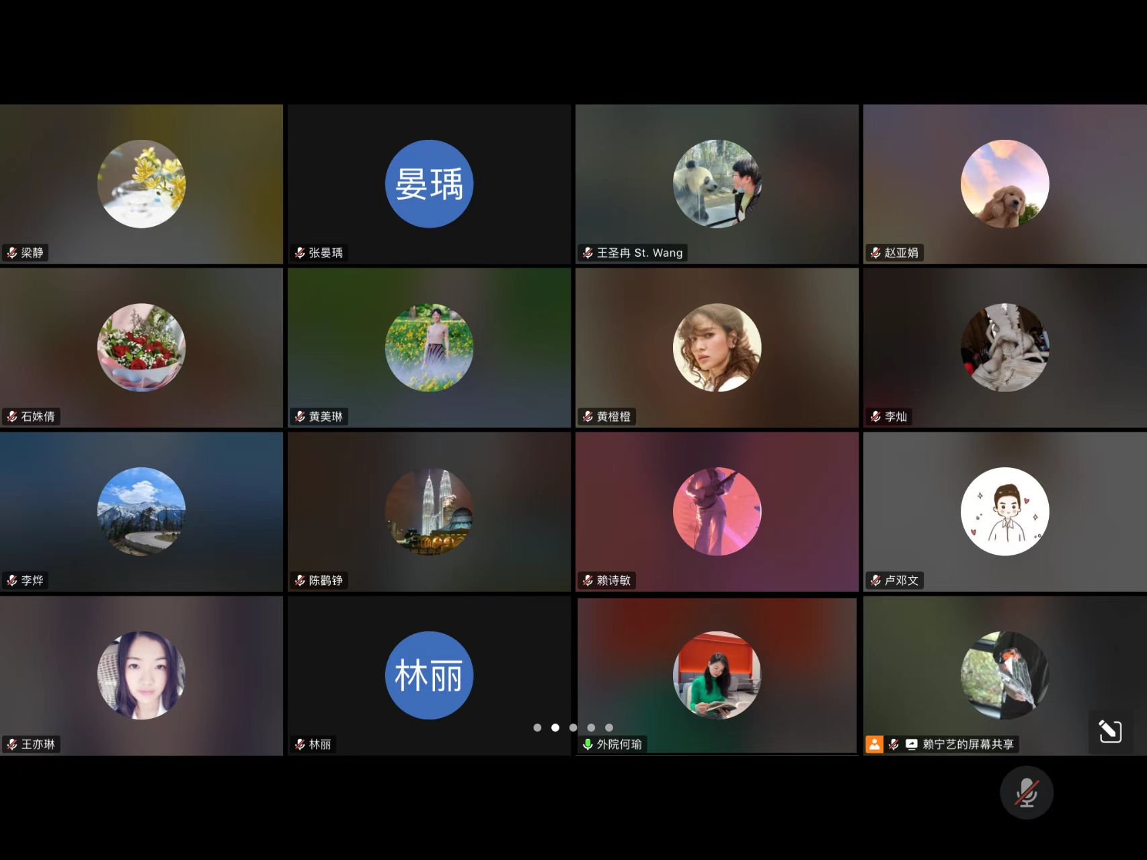Select the snowy mountain avatar of 李烨
Screen dimensions: 1147x860
tap(141, 511)
